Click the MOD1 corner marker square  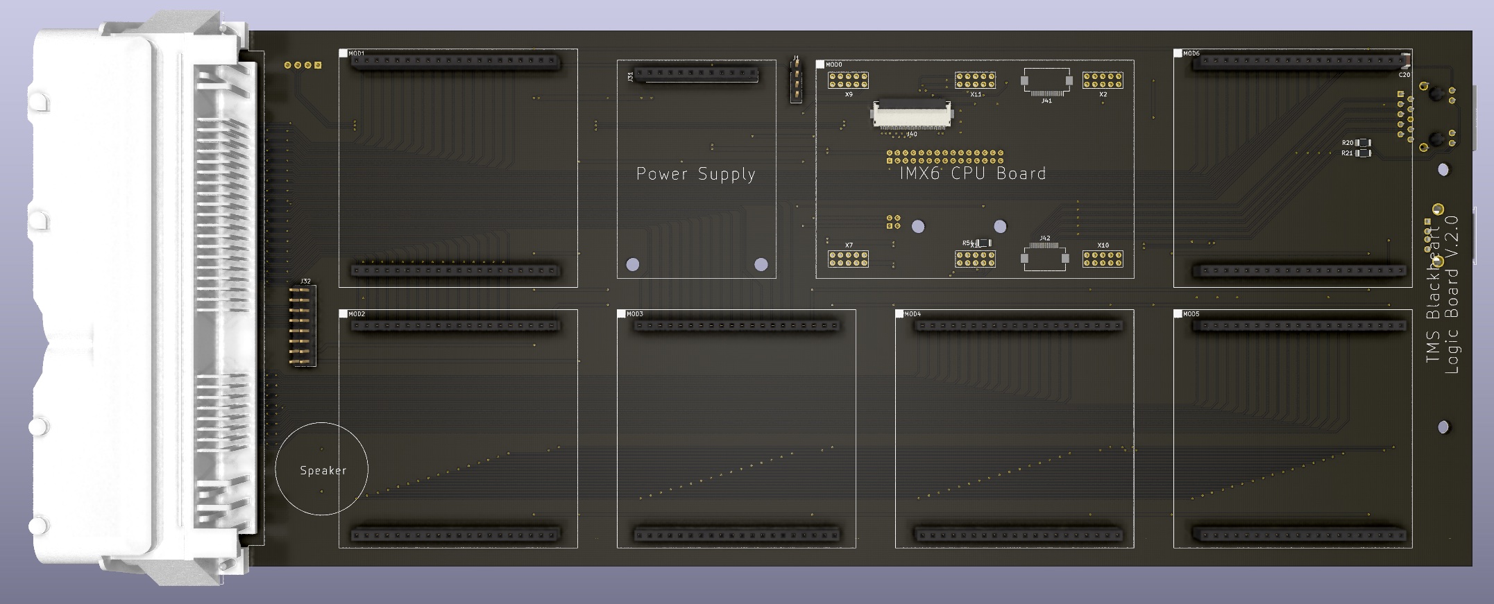(343, 53)
